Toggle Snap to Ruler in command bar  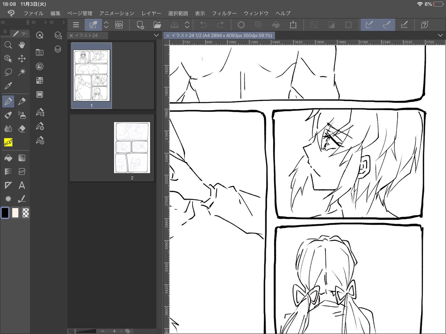[x=369, y=25]
